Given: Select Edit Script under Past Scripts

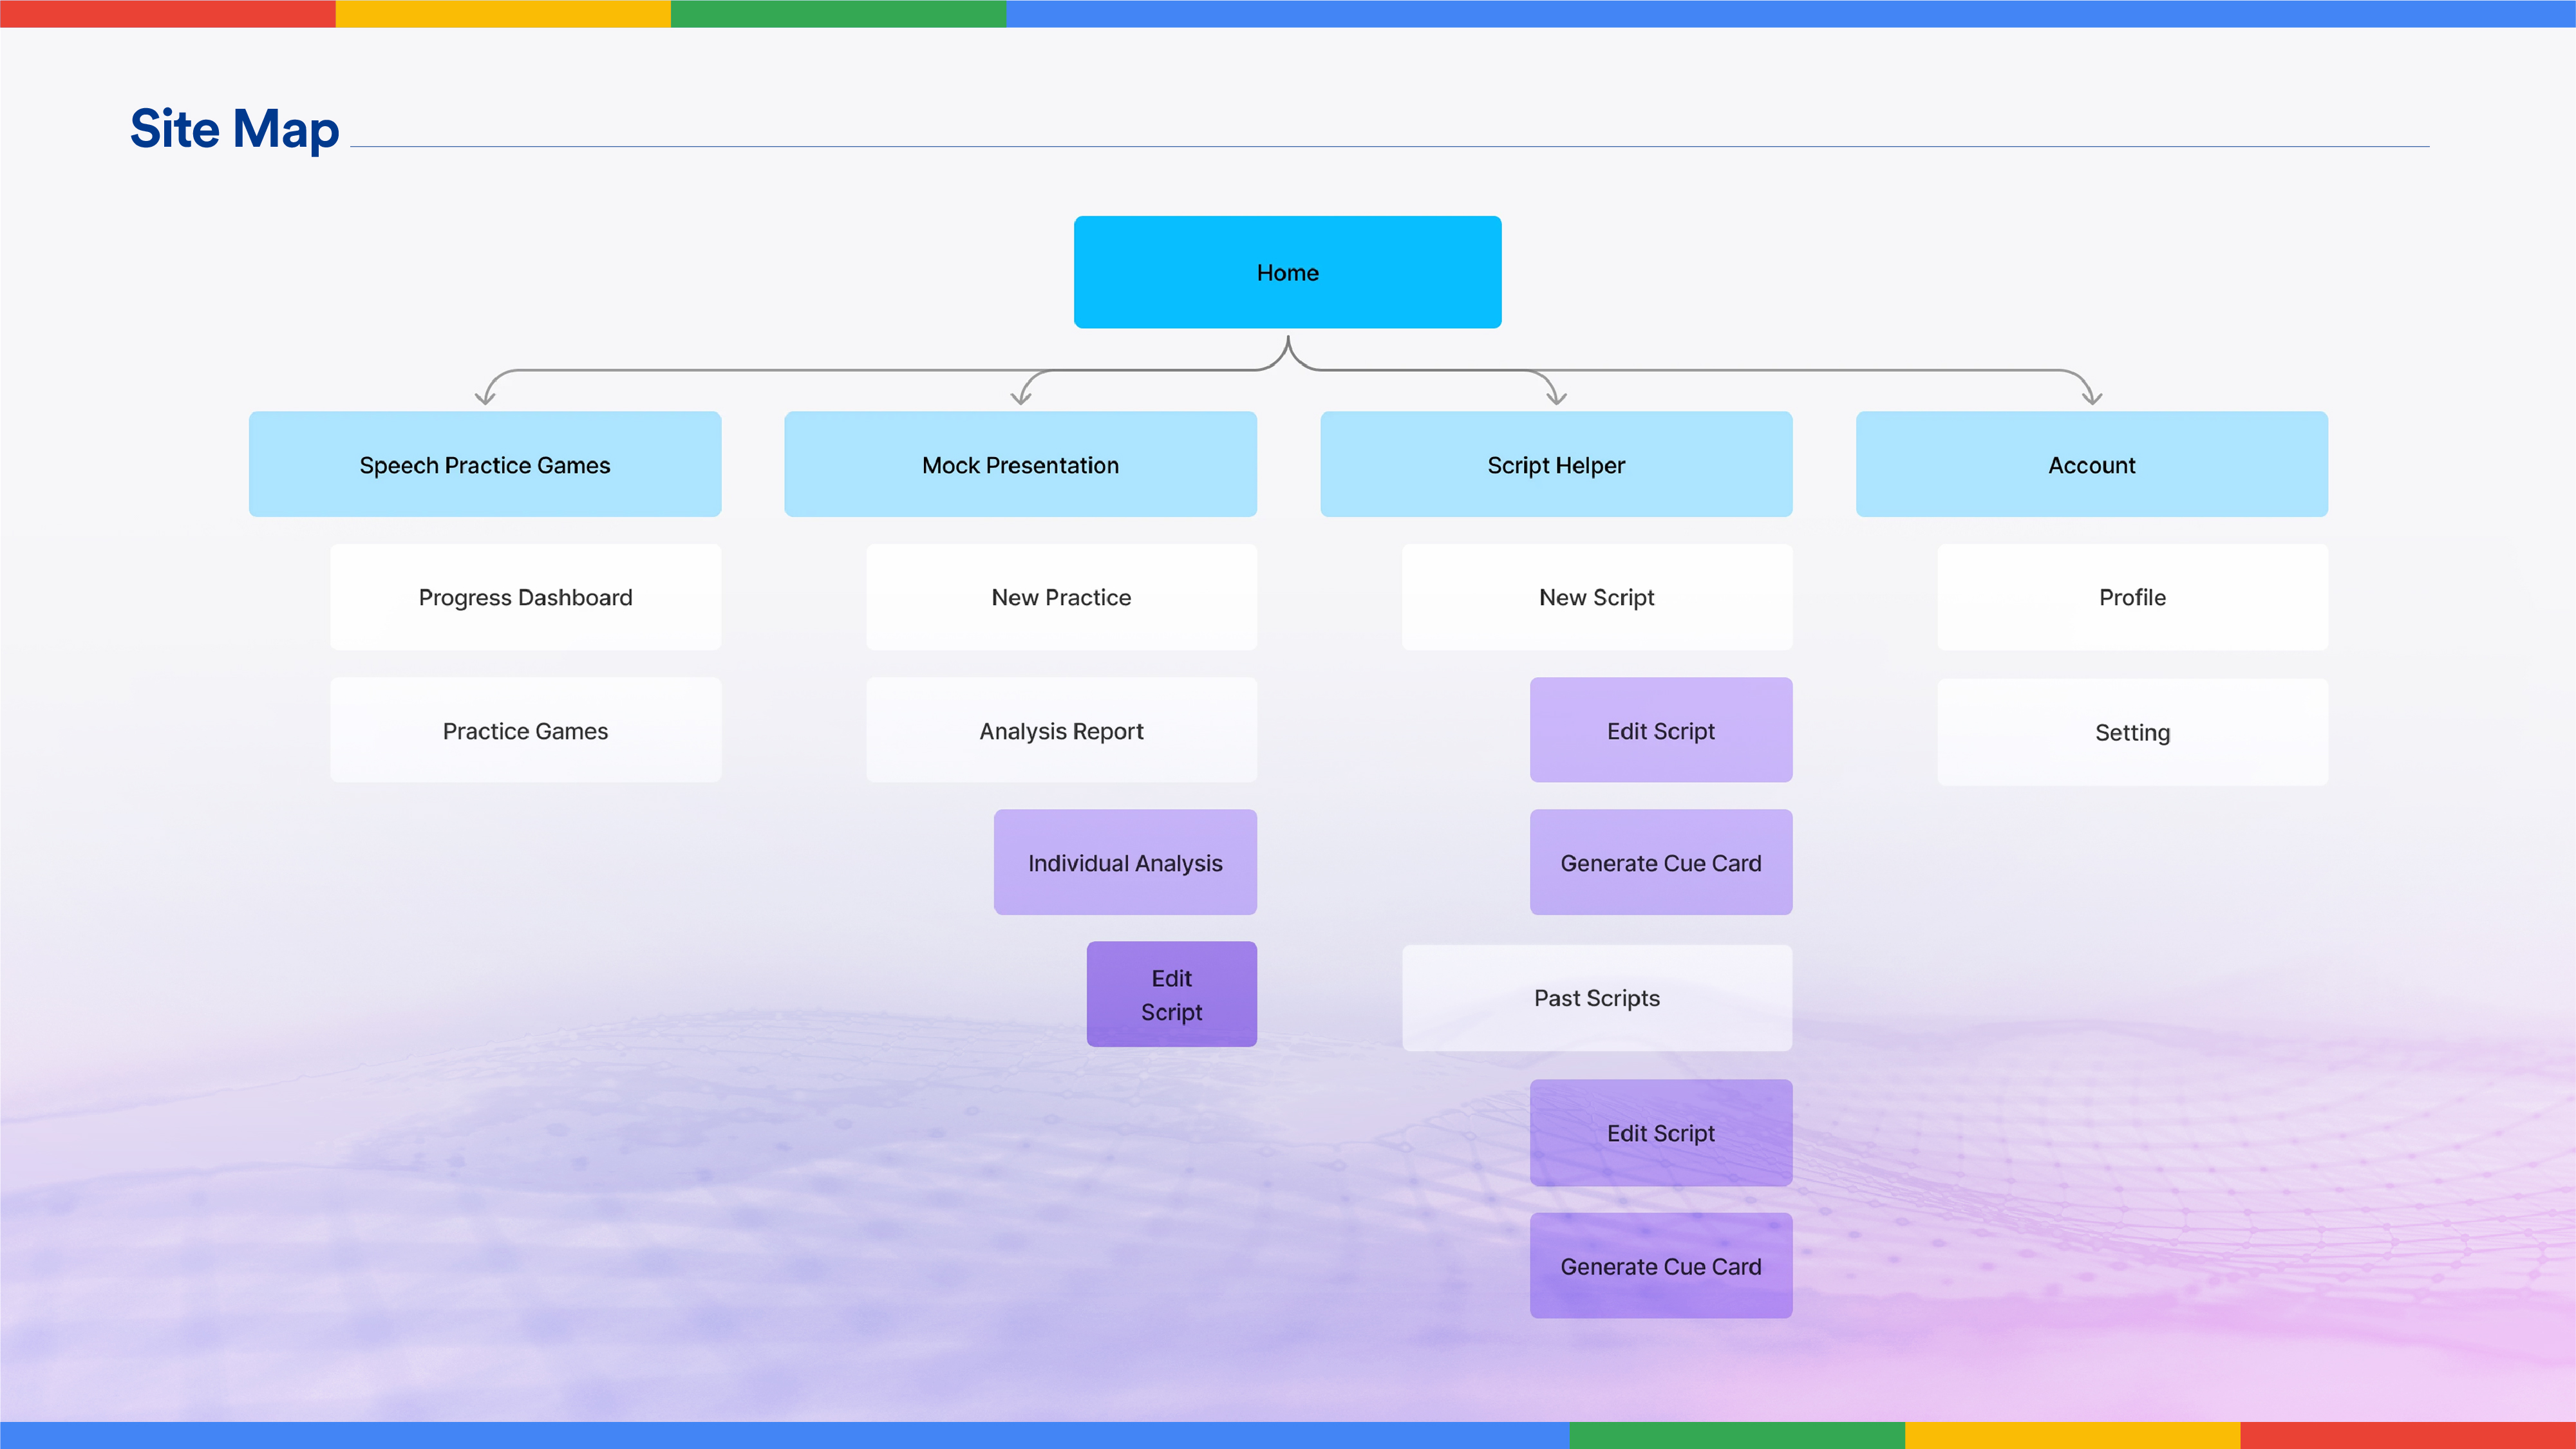Looking at the screenshot, I should click(1660, 1133).
